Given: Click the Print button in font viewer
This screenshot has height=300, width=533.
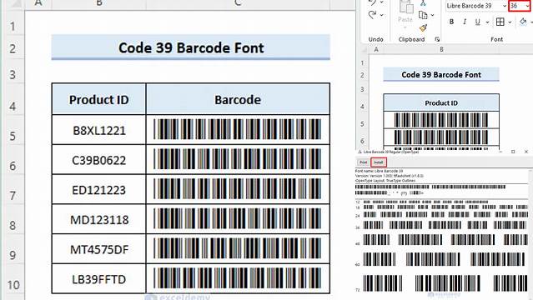Looking at the screenshot, I should [364, 162].
